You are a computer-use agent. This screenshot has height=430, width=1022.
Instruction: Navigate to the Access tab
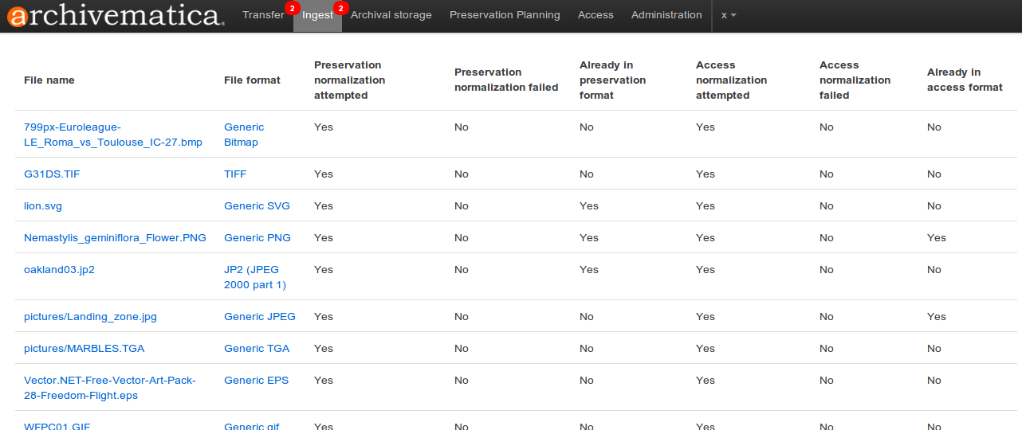coord(596,15)
